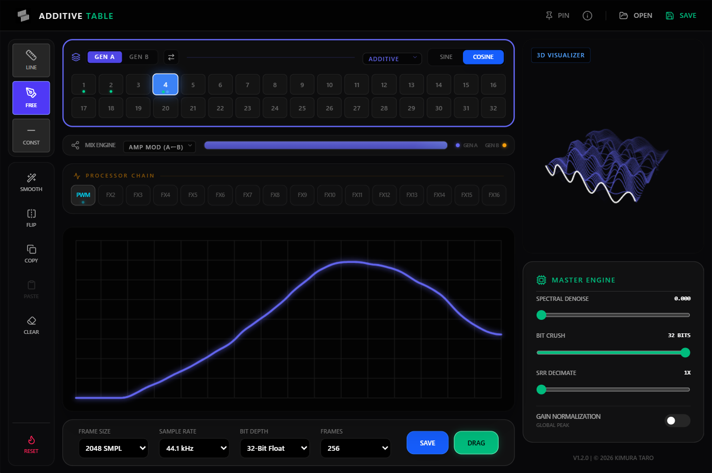Select the Const draw tool
712x473 pixels.
point(31,135)
